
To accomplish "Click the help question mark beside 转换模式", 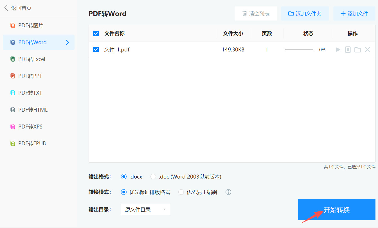I will coord(228,192).
